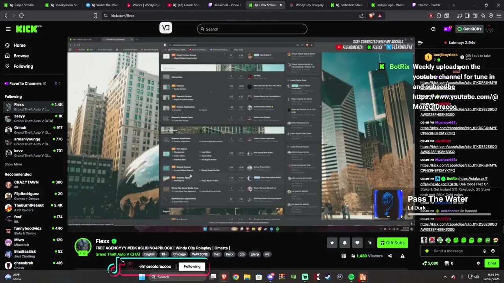Open Brave Shields lion icon
Screen dimensions: 504x283
coord(372,16)
